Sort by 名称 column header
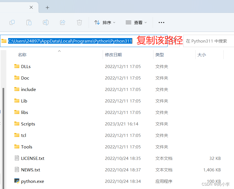The width and height of the screenshot is (234, 189). (22, 55)
